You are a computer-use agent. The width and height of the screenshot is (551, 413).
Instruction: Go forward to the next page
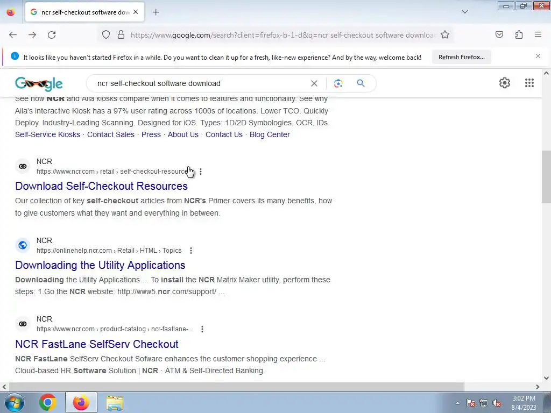pos(32,35)
